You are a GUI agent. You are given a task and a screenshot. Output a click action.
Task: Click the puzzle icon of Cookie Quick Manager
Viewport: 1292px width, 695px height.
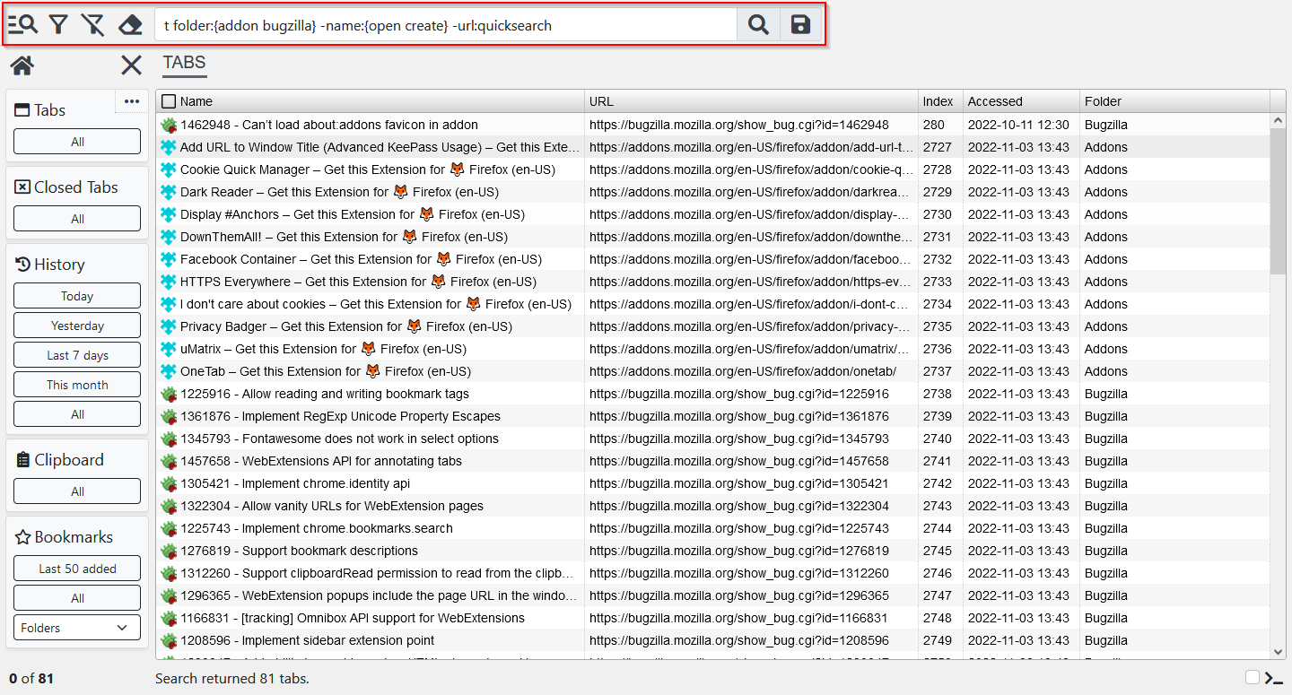click(x=169, y=169)
